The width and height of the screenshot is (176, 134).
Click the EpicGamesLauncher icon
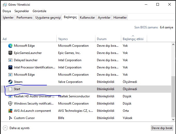pyautogui.click(x=10, y=53)
